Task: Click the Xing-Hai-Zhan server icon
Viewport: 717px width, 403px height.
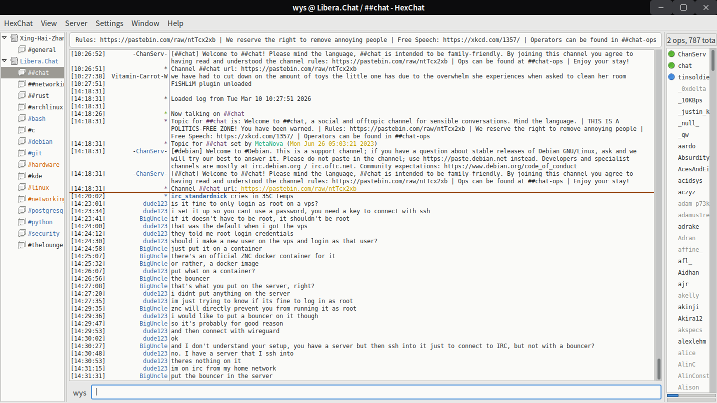Action: (14, 38)
